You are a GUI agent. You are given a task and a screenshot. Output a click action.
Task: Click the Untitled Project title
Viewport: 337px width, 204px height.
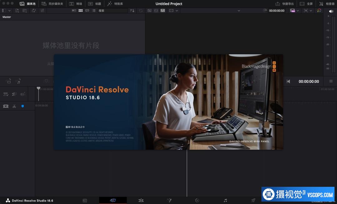click(x=169, y=4)
